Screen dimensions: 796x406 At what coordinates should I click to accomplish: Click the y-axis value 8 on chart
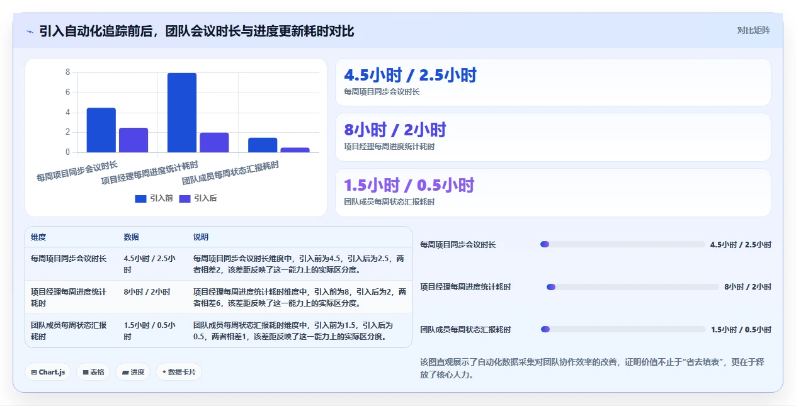[x=67, y=72]
